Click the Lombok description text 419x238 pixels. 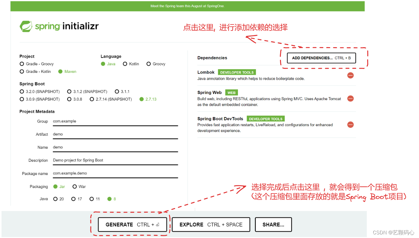click(x=251, y=79)
